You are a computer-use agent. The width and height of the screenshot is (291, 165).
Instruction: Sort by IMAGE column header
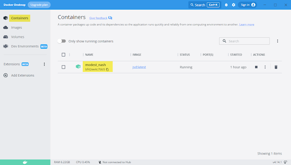tap(137, 55)
